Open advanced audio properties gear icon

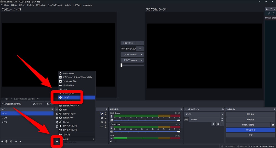[x=111, y=141]
